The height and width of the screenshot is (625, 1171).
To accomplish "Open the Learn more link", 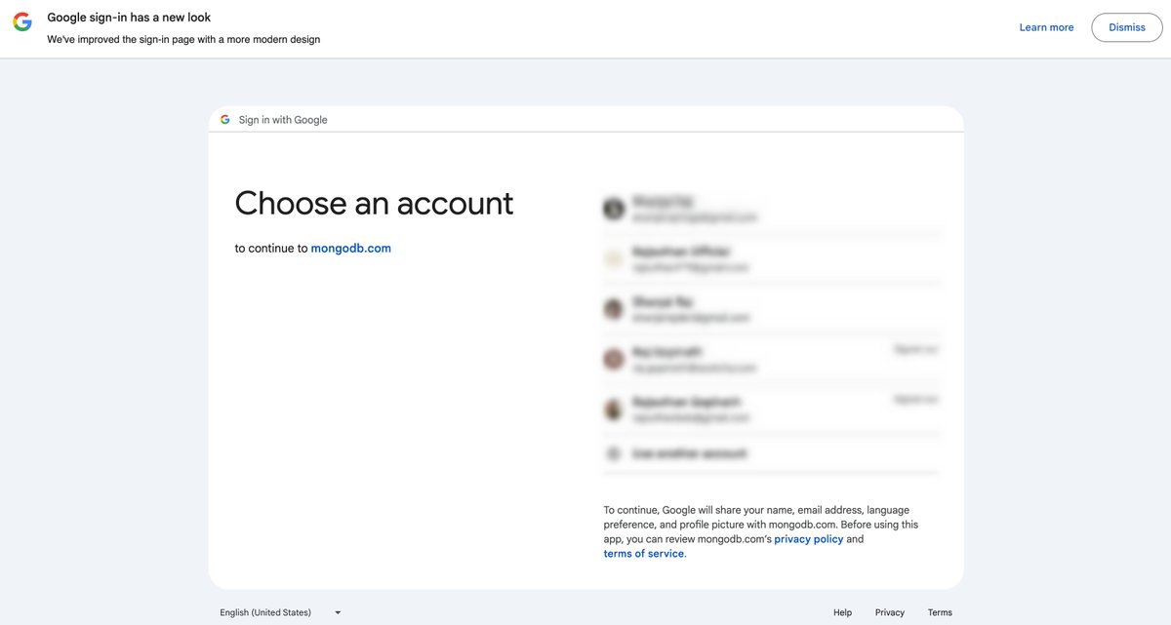I will point(1046,27).
